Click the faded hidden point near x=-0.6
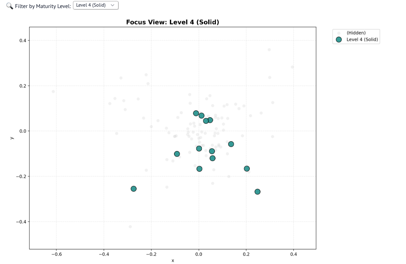The height and width of the screenshot is (264, 406). 53,92
